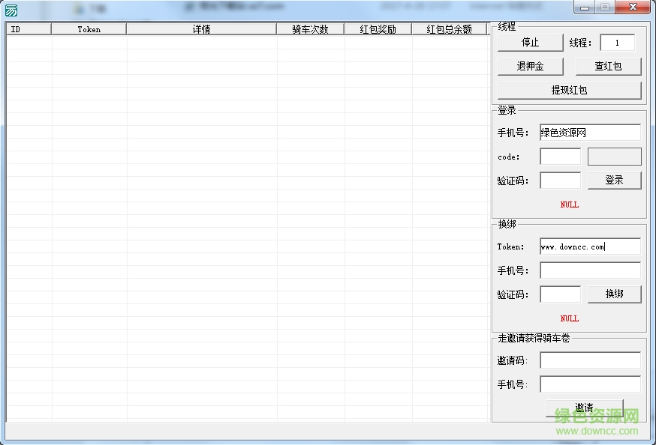656x445 pixels.
Task: Click the Token column header
Action: click(89, 29)
